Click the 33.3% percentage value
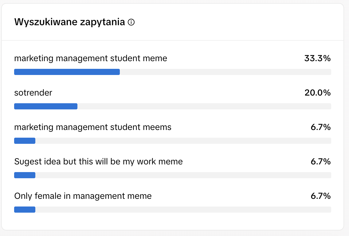349x236 pixels. point(317,58)
